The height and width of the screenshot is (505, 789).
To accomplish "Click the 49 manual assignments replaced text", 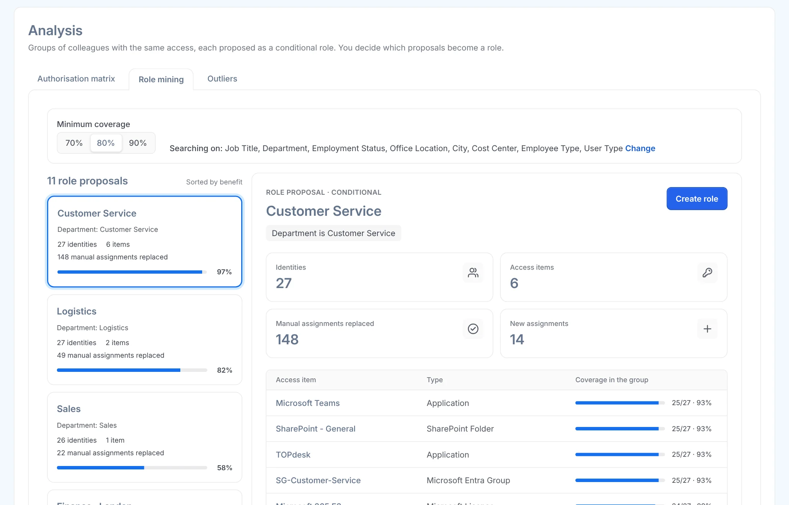I will pyautogui.click(x=111, y=355).
